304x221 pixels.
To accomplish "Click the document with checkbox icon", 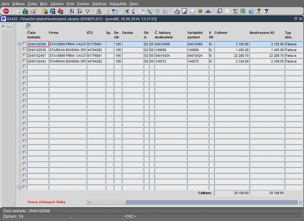I will click(x=184, y=11).
